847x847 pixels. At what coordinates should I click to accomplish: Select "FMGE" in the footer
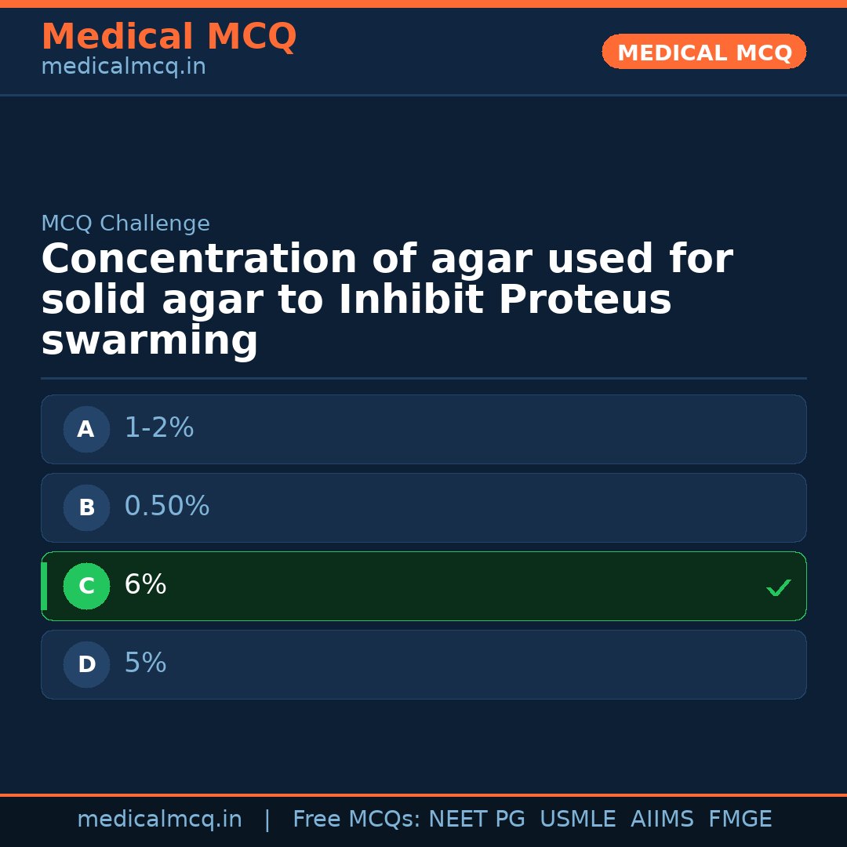click(x=740, y=820)
